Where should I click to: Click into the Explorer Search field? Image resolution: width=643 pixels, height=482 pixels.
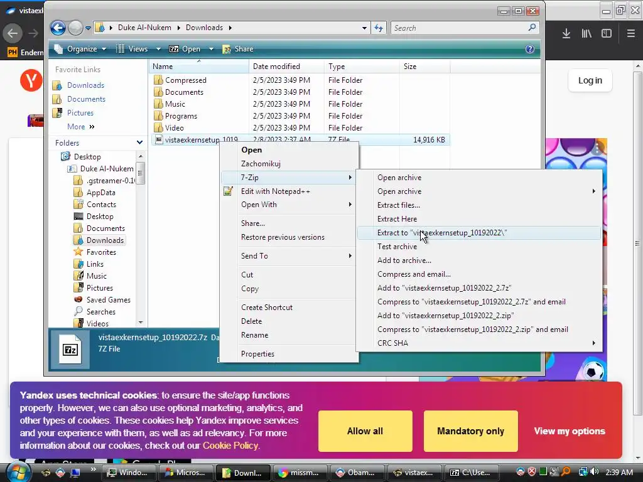[459, 28]
